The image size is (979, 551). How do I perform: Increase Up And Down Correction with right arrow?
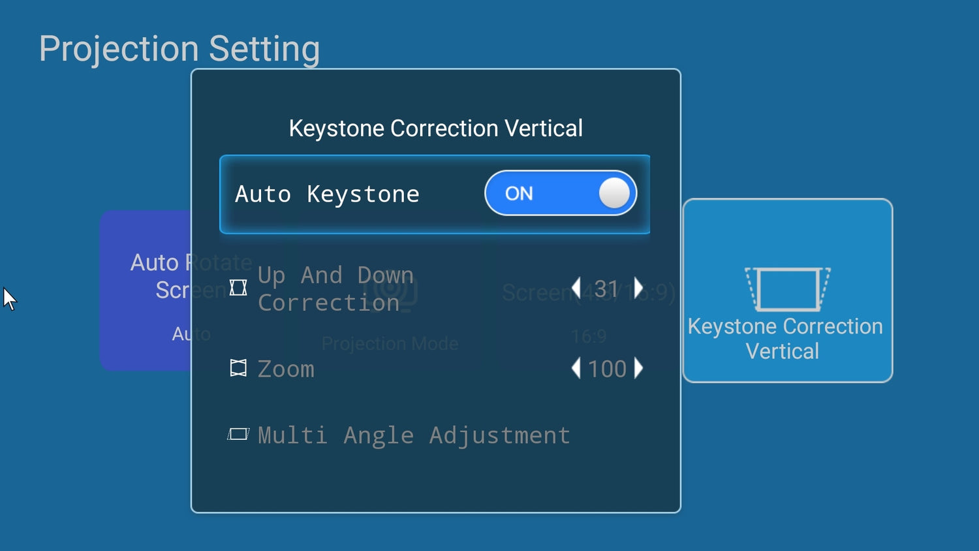point(638,288)
